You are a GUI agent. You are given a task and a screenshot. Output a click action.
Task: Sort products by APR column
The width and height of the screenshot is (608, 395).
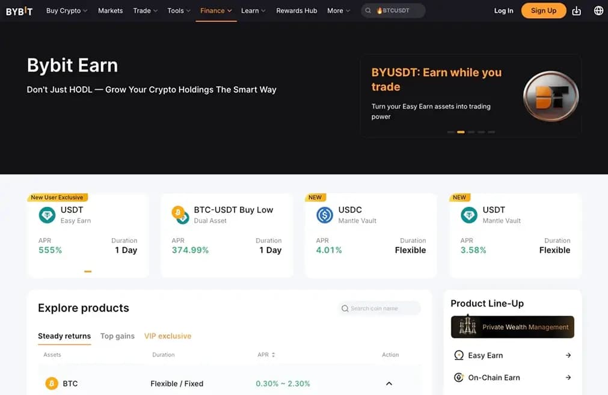(x=266, y=355)
